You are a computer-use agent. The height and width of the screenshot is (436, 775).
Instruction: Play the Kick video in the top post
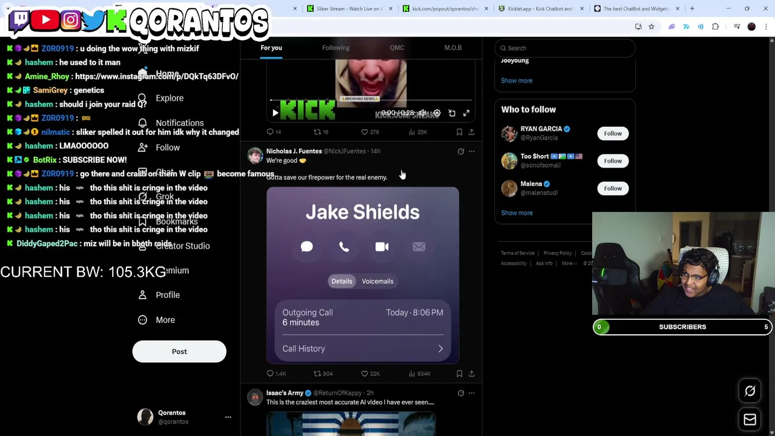click(x=275, y=113)
